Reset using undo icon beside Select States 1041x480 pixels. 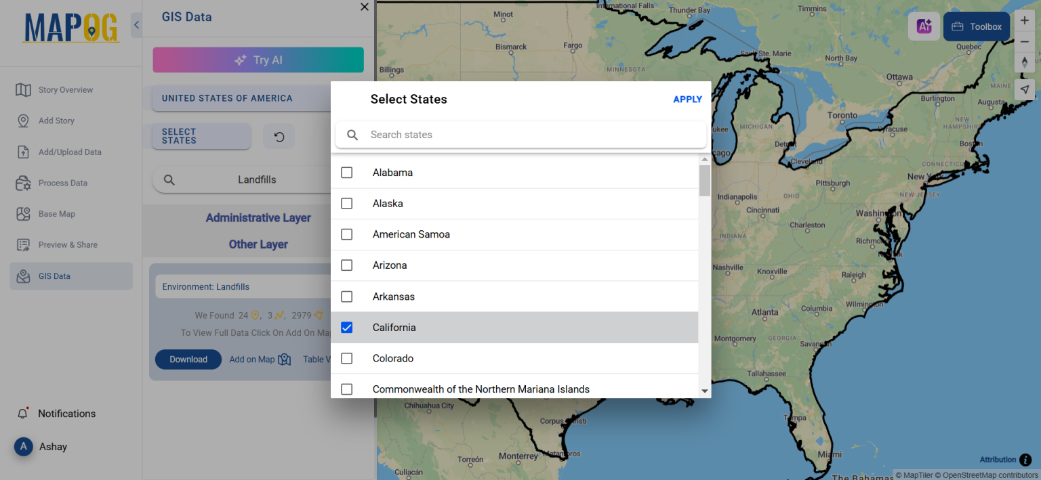pyautogui.click(x=279, y=136)
